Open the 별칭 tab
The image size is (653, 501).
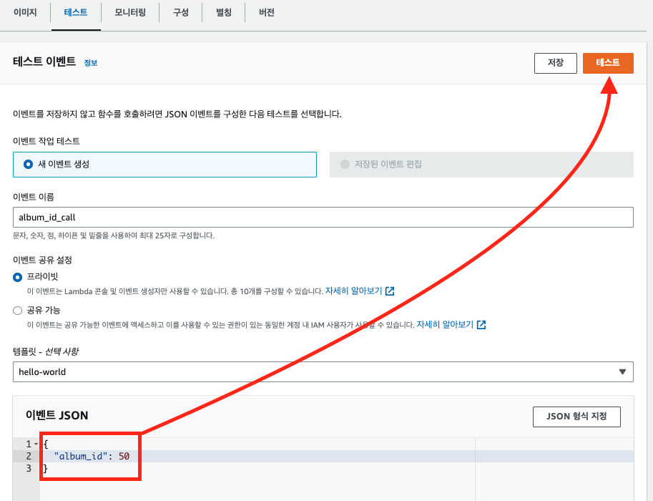click(224, 12)
